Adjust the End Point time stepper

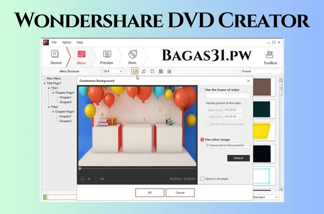(239, 117)
